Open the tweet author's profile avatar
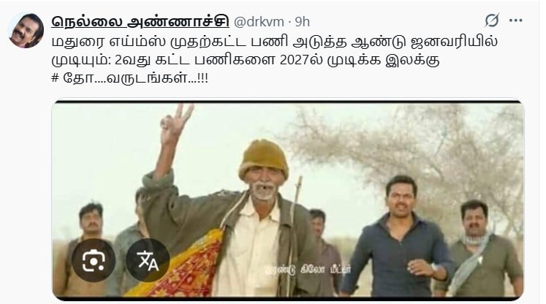This screenshot has height=304, width=546. [26, 31]
